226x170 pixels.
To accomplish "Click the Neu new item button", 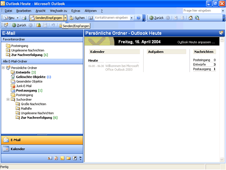I will point(9,18).
